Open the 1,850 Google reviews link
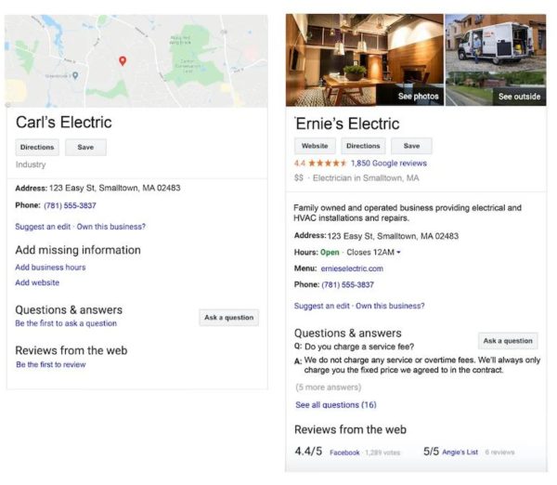Viewport: 557px width, 485px height. click(387, 163)
